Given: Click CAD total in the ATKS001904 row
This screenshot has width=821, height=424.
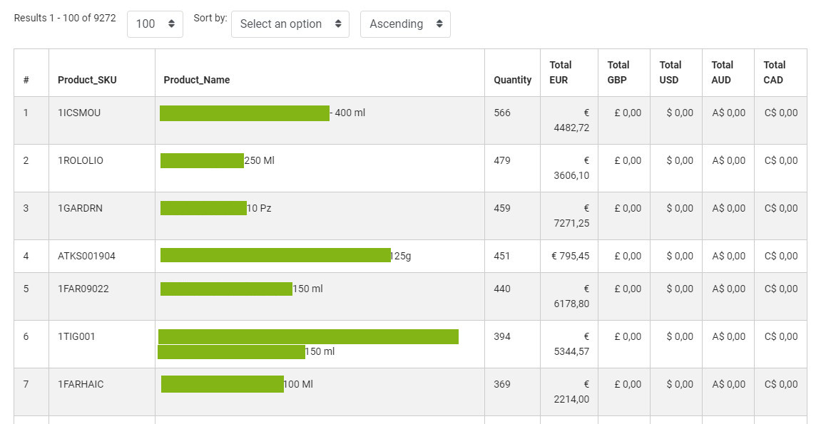Looking at the screenshot, I should [781, 256].
